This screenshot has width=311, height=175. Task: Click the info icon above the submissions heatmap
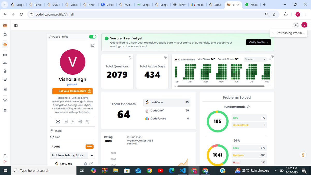point(272,56)
